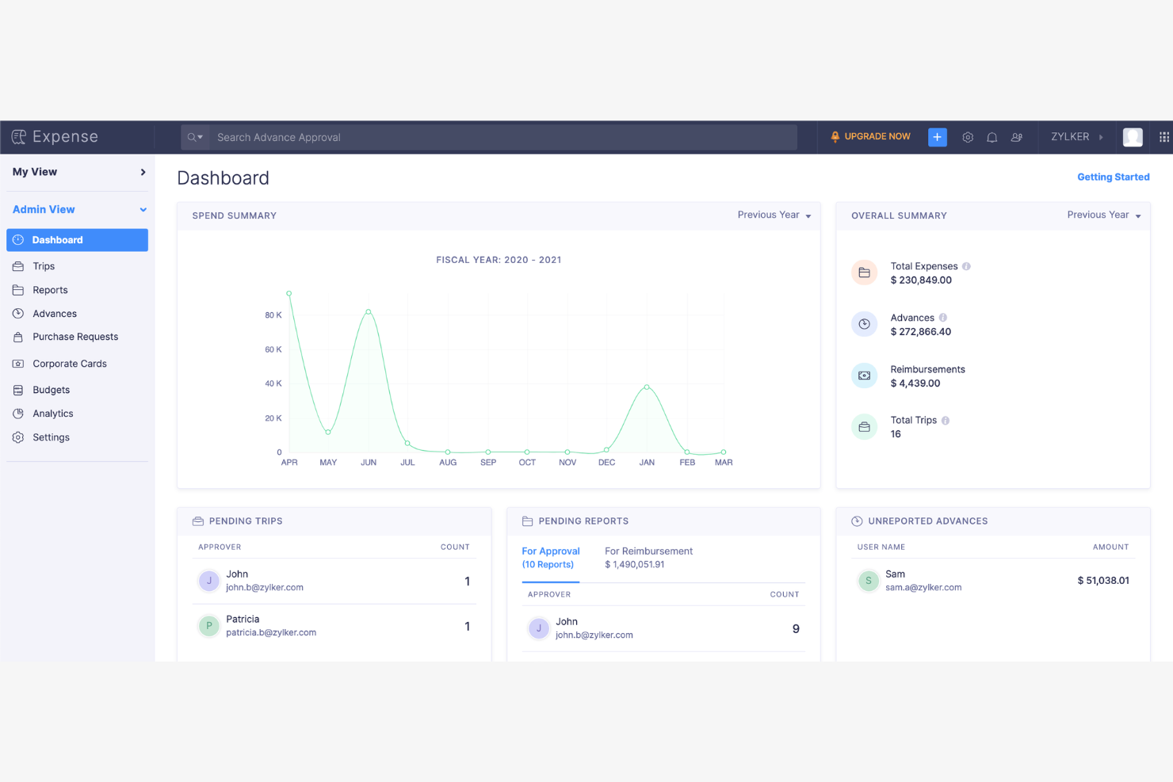Open the Analytics section
Viewport: 1173px width, 782px height.
pos(53,414)
